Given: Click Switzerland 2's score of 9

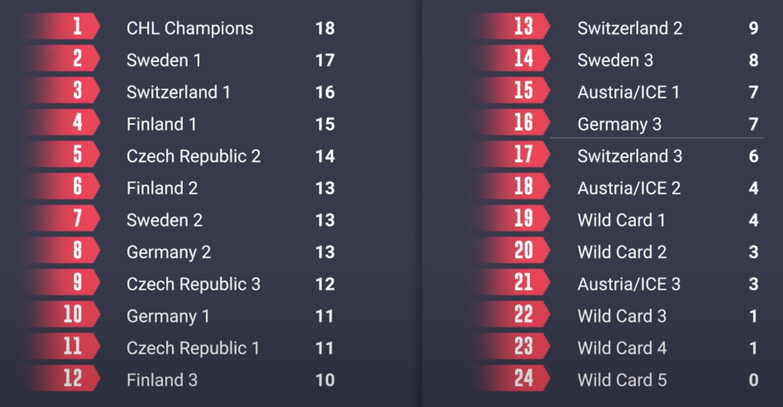Looking at the screenshot, I should (753, 28).
